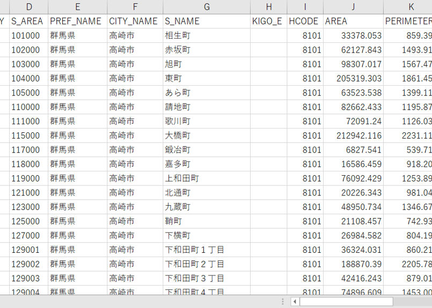
Task: Select AREA value 205319.303
Action: (353, 78)
